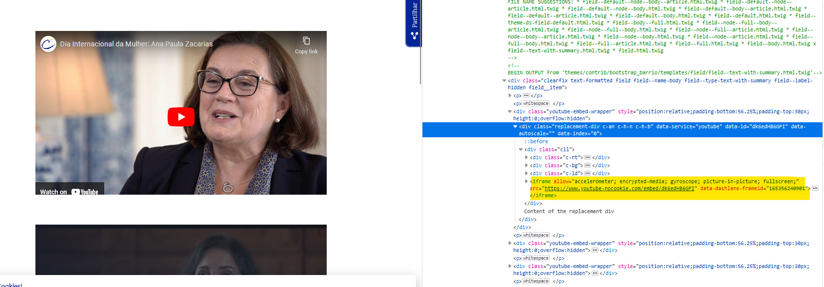Expand the highlighted iframe element

pos(526,181)
